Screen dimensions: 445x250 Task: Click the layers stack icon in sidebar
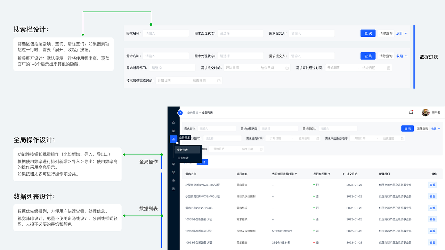[x=173, y=172]
